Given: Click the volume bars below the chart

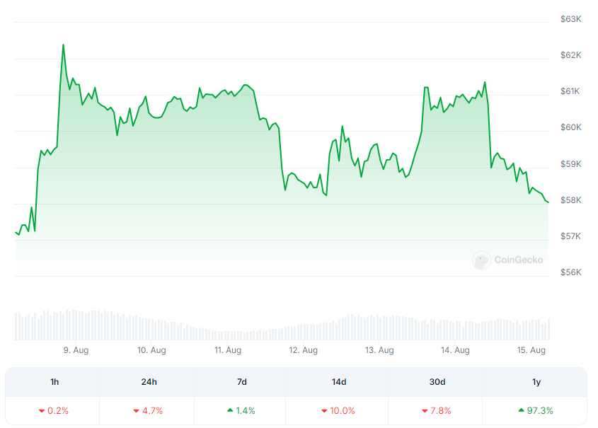Looking at the screenshot, I should coord(282,327).
